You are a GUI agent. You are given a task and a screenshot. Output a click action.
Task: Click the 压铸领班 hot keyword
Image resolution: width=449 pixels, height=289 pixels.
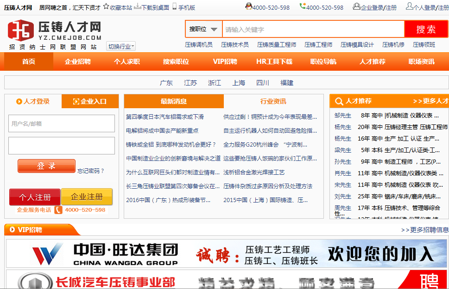(424, 44)
